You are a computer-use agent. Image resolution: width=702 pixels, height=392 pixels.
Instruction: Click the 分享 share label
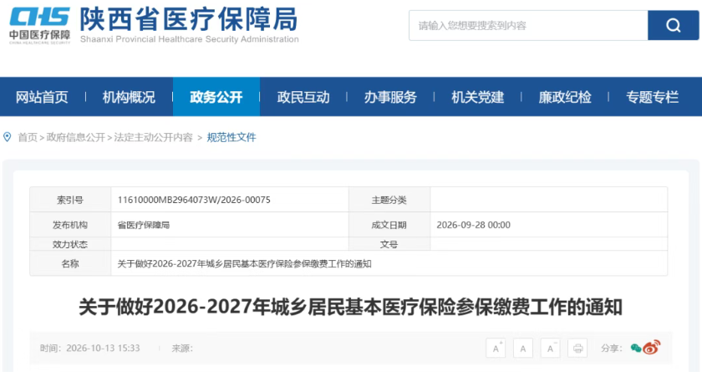point(612,348)
